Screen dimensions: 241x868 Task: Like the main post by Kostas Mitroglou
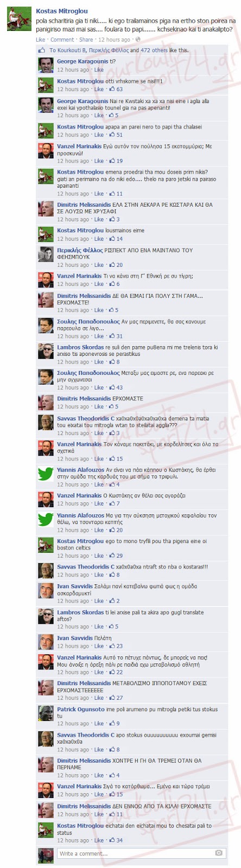click(x=41, y=40)
